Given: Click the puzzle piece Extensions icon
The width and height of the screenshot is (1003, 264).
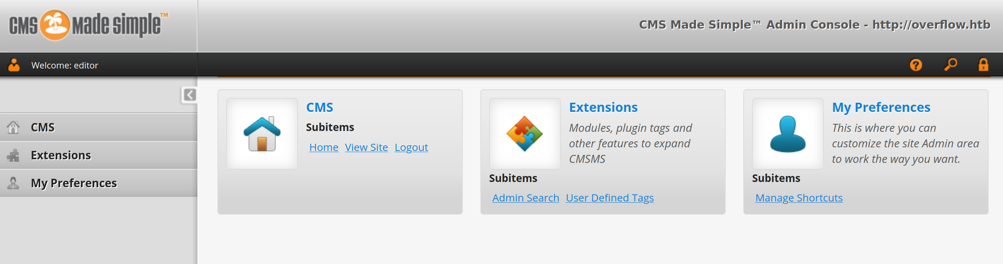Looking at the screenshot, I should pyautogui.click(x=525, y=134).
